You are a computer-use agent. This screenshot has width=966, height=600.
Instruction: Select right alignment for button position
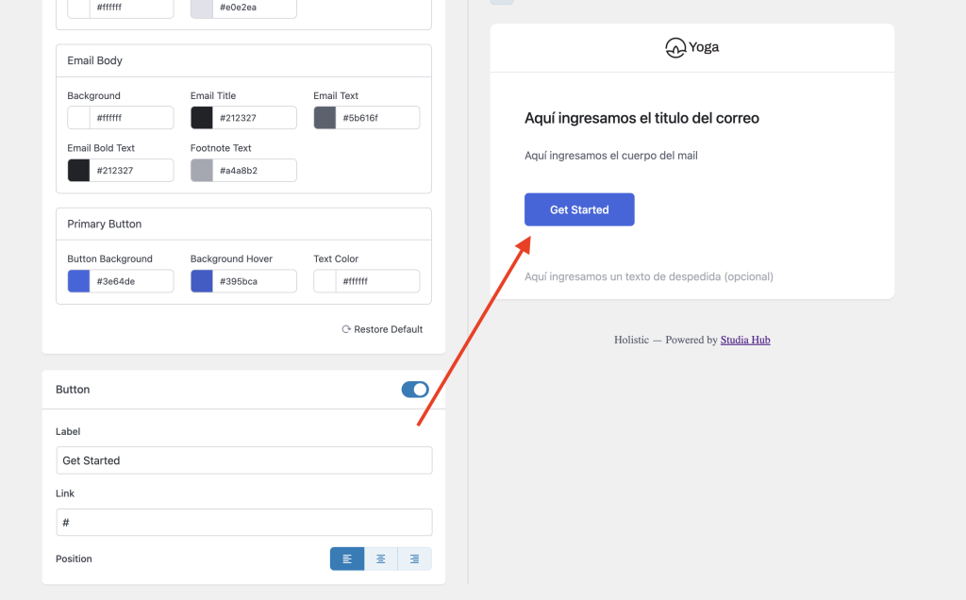pos(414,559)
